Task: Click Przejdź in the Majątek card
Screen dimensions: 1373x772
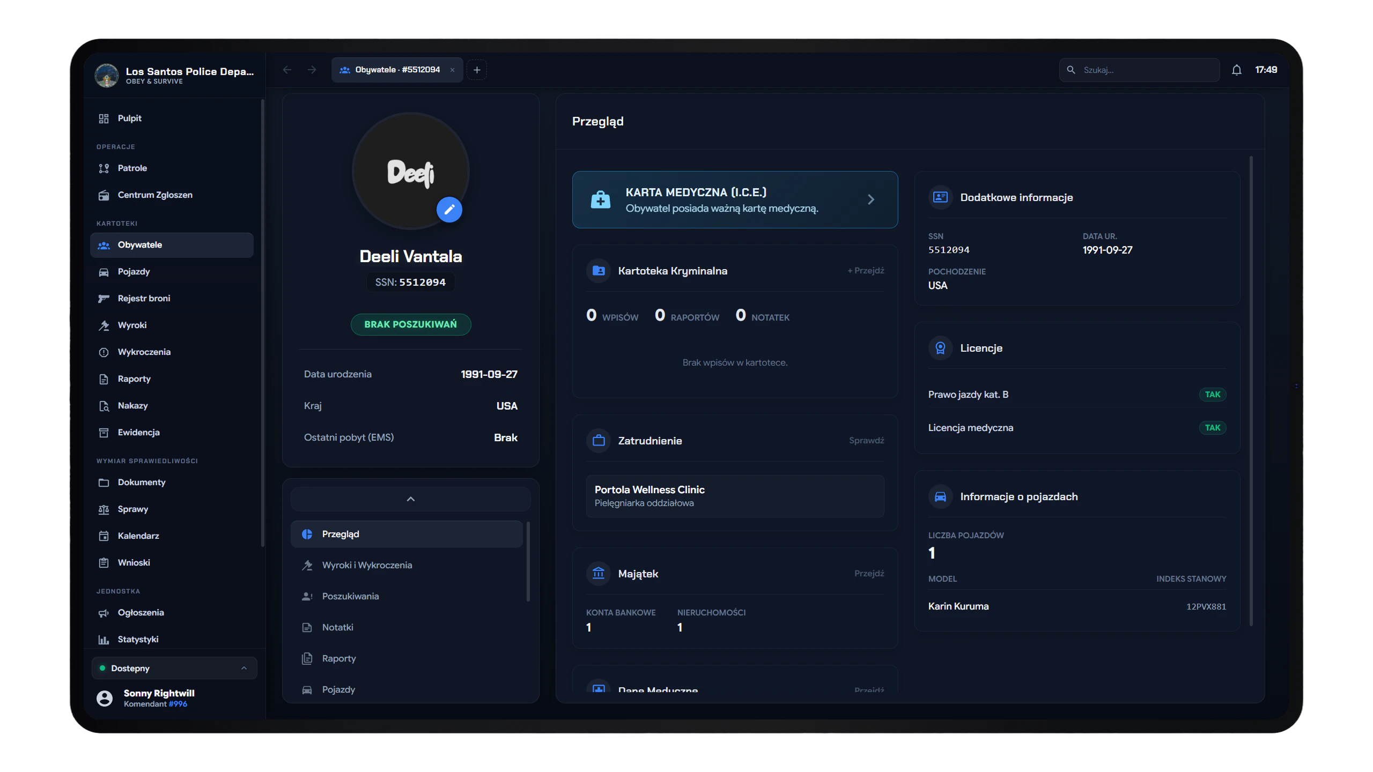Action: 869,574
